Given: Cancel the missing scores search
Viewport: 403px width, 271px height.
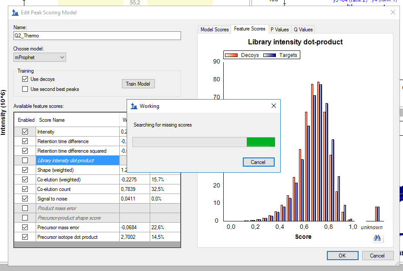Looking at the screenshot, I should [259, 162].
